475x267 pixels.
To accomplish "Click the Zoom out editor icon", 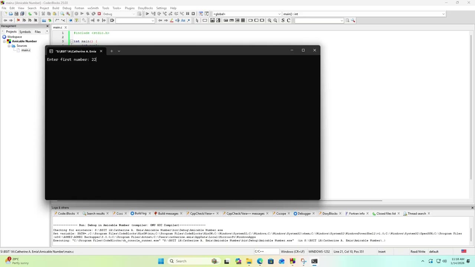I will 275,20.
